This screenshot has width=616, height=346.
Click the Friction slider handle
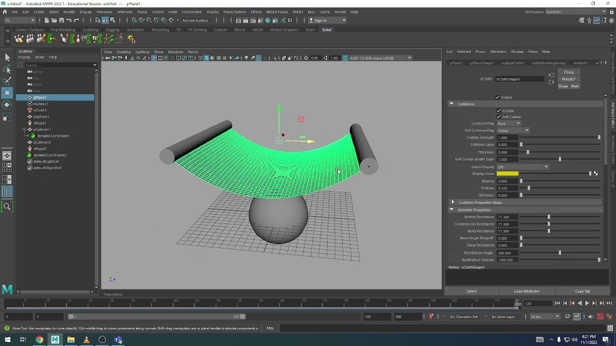click(529, 188)
